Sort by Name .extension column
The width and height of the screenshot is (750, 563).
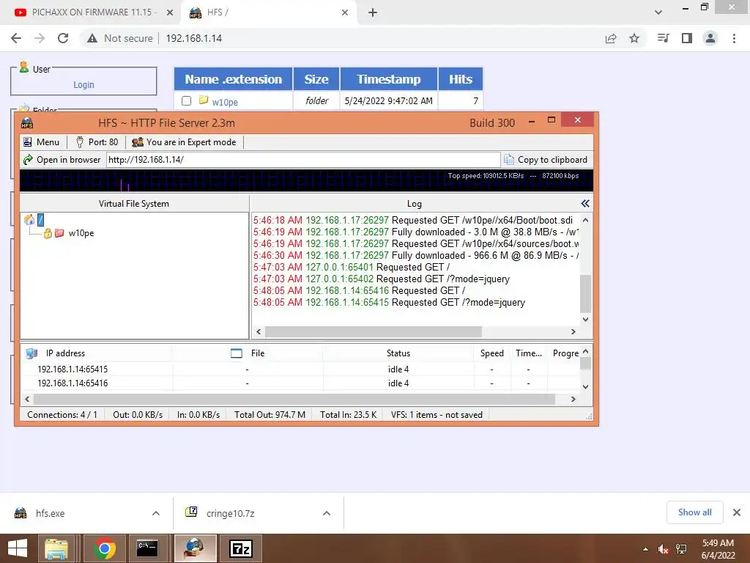point(234,79)
